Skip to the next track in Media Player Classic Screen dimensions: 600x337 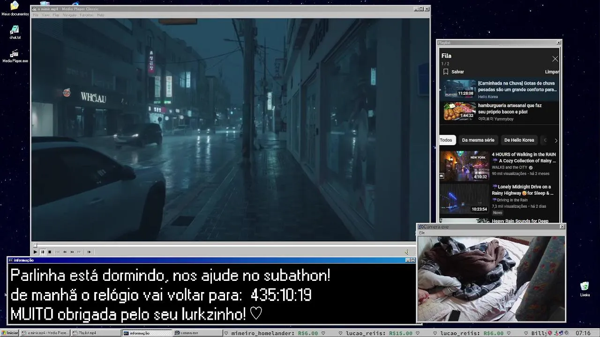pos(79,252)
